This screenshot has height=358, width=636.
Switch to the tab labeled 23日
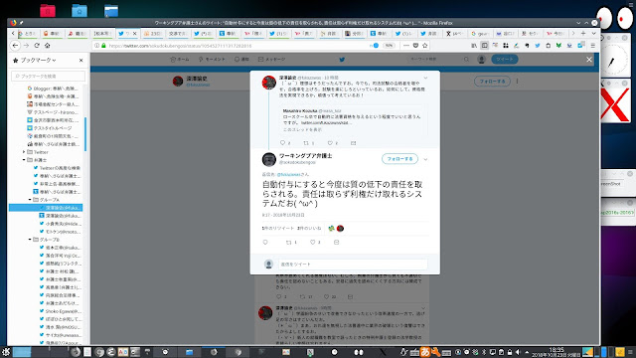click(153, 33)
